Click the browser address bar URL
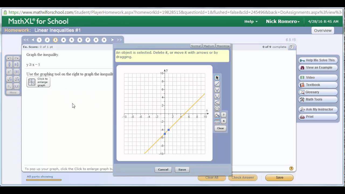 point(175,12)
